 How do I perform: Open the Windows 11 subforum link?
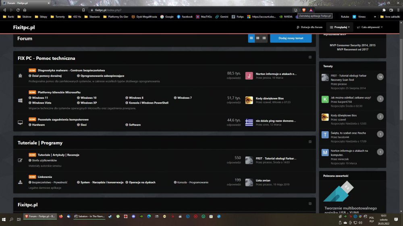39,98
